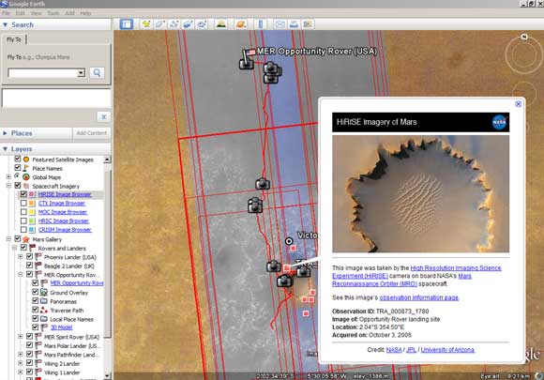Enable the CRISM Image Browser checkbox
This screenshot has height=380, width=544.
coord(23,229)
